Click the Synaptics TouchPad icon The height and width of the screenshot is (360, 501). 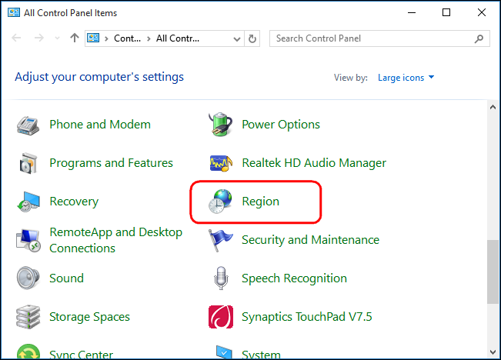[221, 317]
